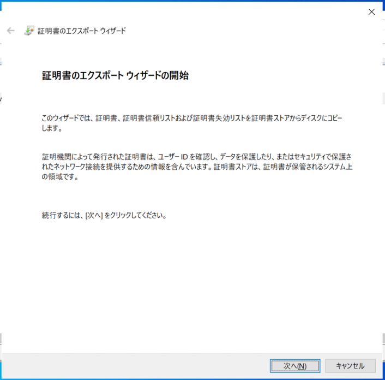Screen dimensions: 385x380
Task: Click the paragraph beginning 証明機関によって発行された
Action: (197, 167)
